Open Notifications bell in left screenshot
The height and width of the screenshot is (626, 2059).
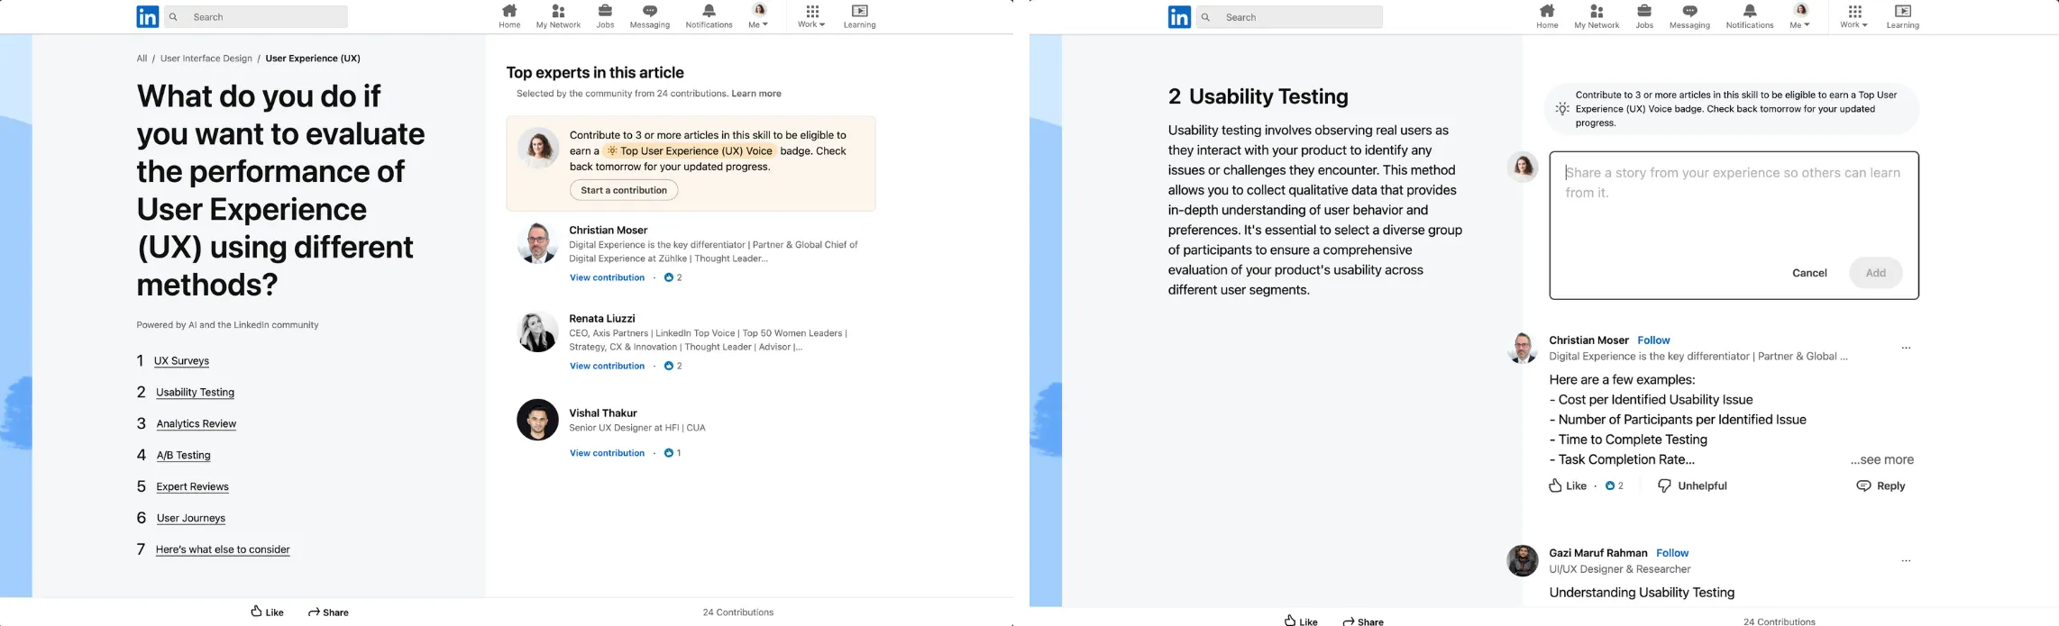709,16
